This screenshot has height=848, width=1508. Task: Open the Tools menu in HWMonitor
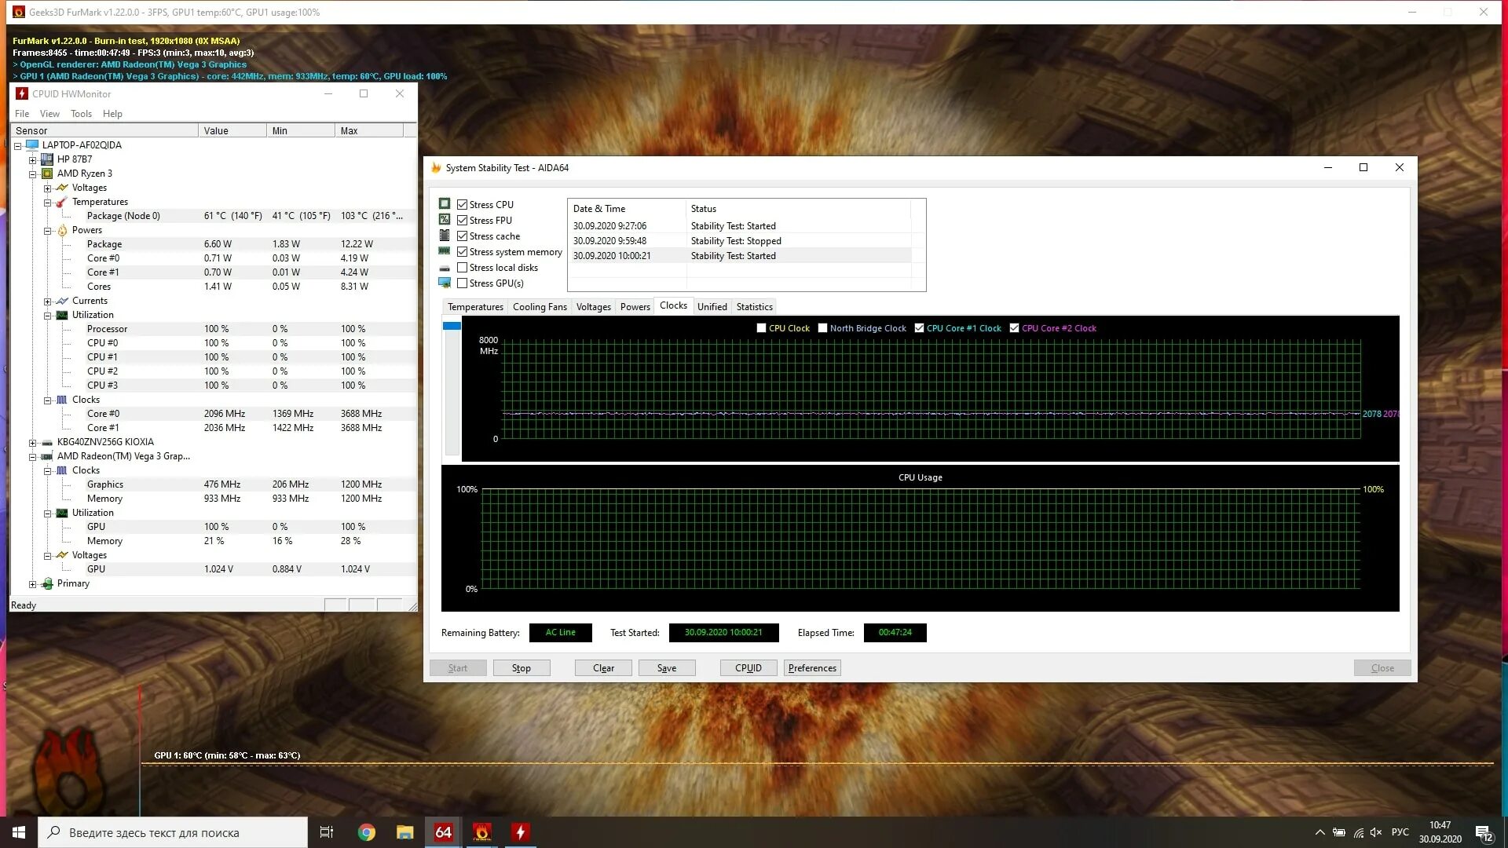[x=81, y=113]
